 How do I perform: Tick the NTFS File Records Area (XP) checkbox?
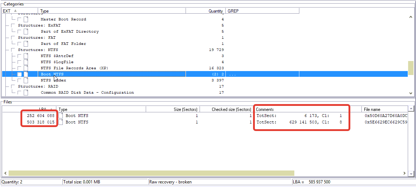point(19,68)
